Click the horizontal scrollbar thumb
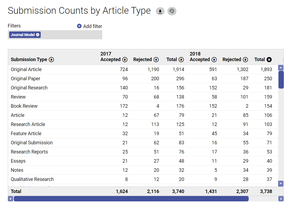The width and height of the screenshot is (291, 210). pyautogui.click(x=131, y=199)
